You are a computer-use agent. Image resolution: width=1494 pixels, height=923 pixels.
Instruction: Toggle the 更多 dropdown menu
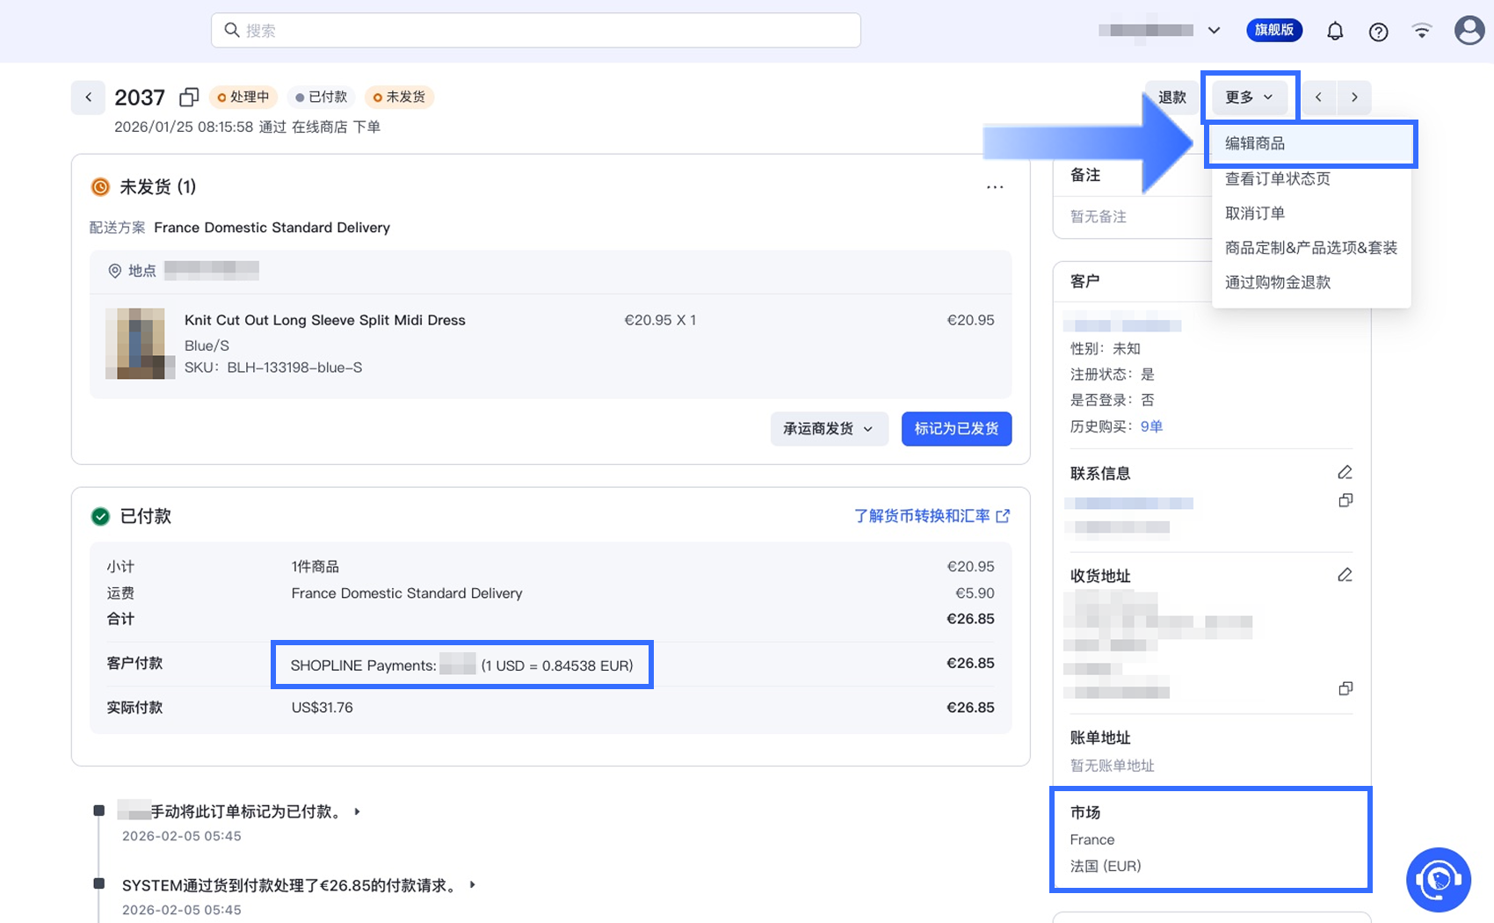(x=1249, y=98)
